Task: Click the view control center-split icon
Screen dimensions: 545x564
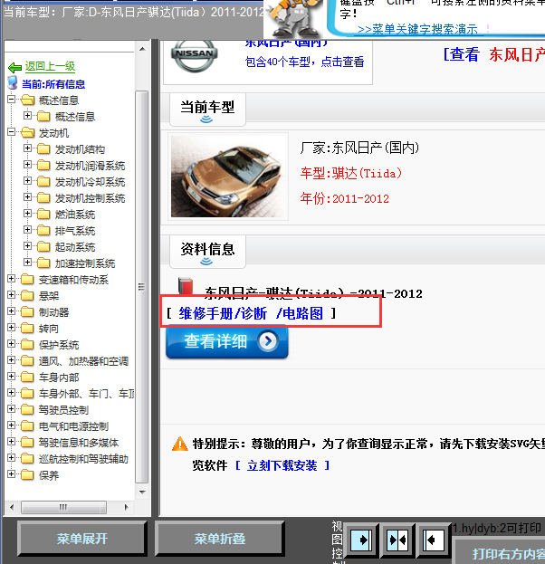Action: [397, 540]
